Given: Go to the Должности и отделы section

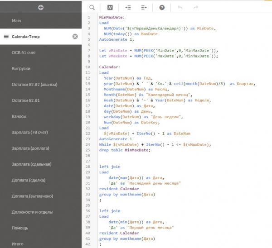Looking at the screenshot, I should 33,212.
